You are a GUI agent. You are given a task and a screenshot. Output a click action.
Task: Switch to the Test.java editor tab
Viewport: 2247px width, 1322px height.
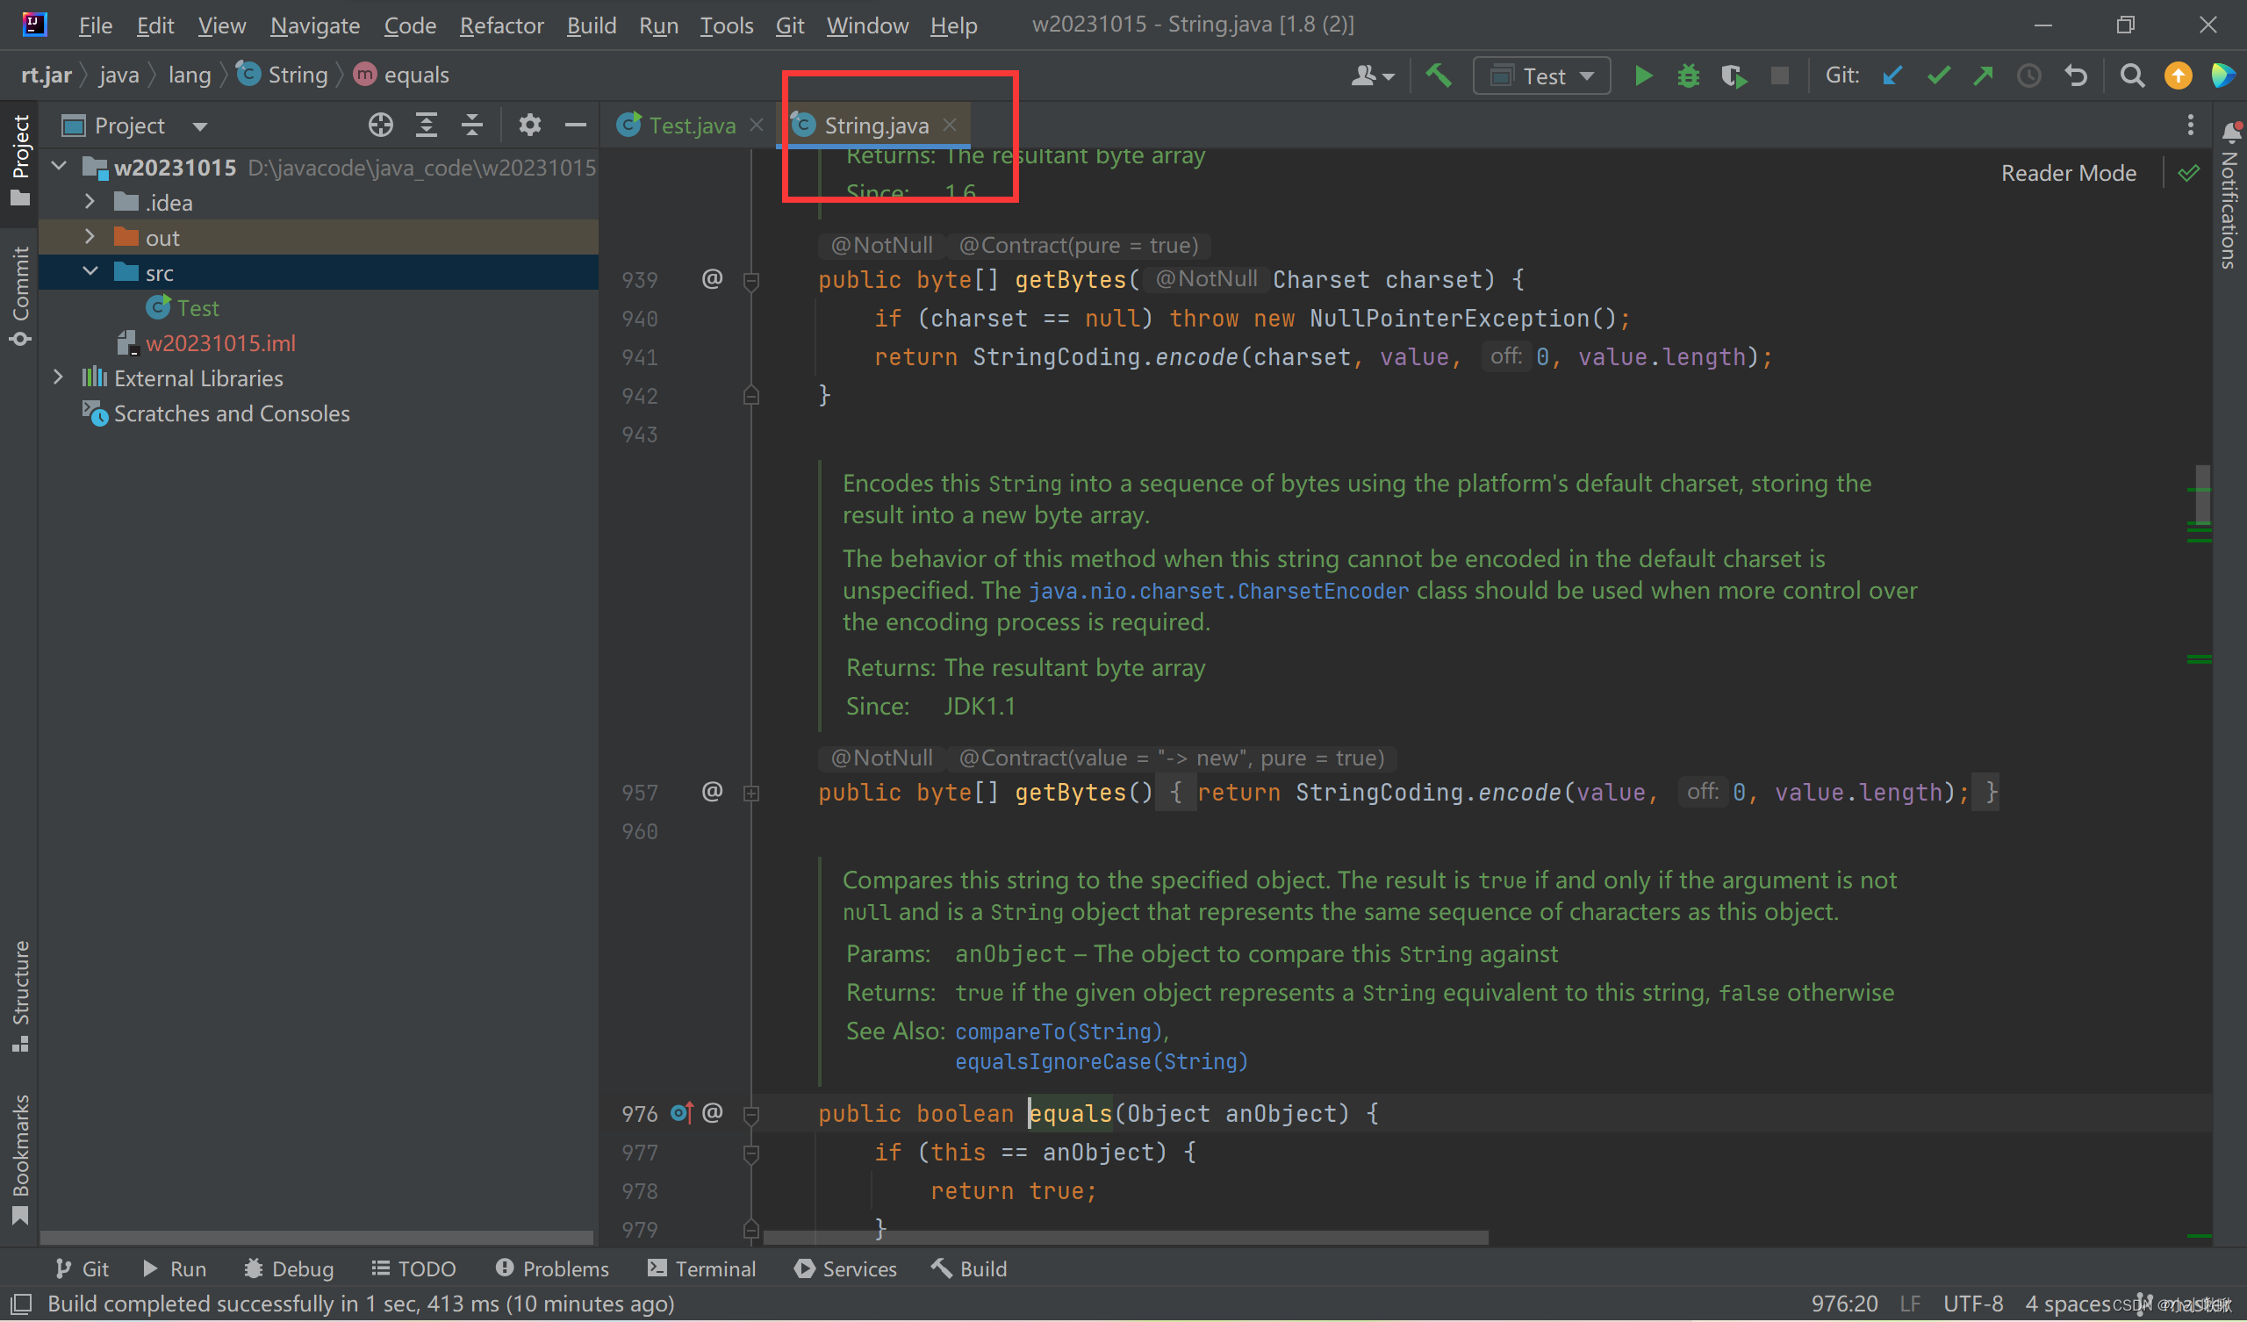691,126
